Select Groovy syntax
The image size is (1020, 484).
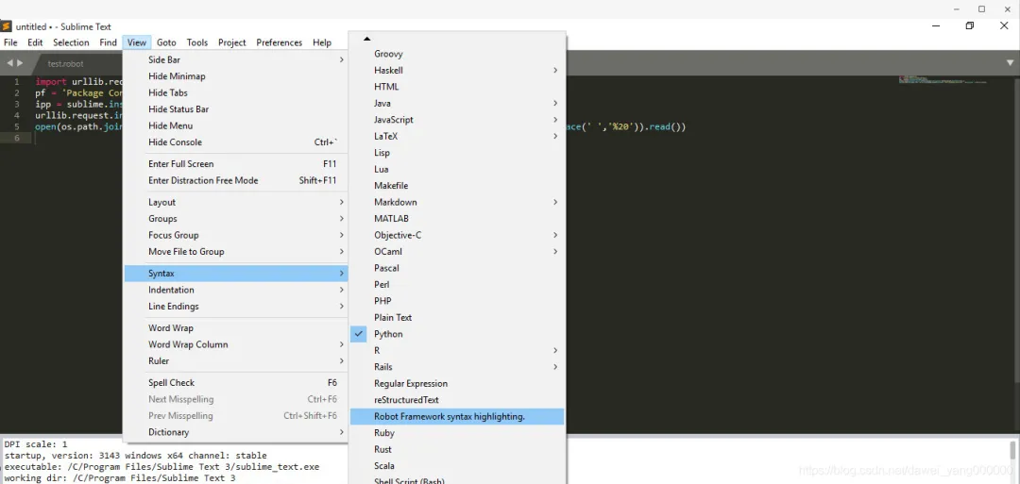tap(457, 54)
